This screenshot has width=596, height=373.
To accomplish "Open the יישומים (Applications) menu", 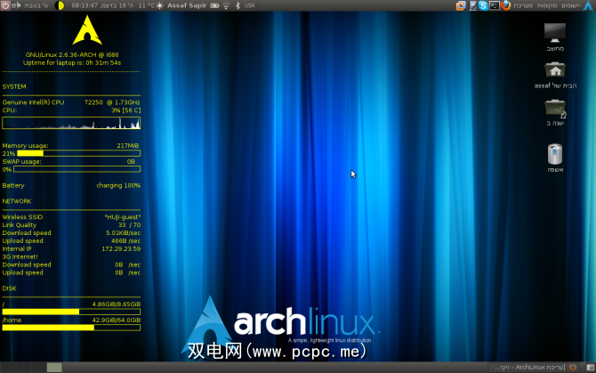I will (x=571, y=5).
